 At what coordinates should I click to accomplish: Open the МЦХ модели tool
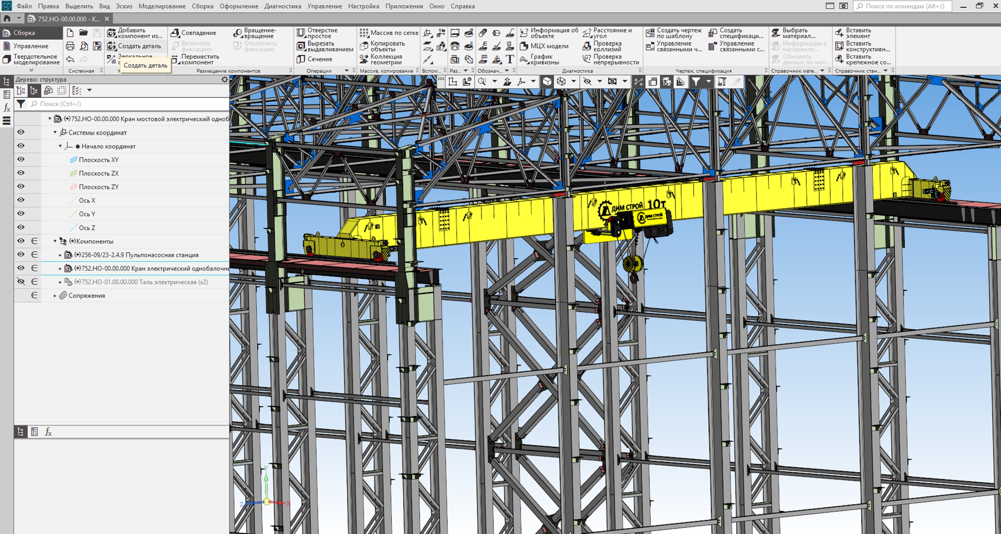(x=544, y=46)
